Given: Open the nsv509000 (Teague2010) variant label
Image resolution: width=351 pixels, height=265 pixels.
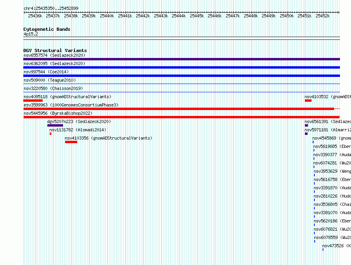Looking at the screenshot, I should [x=50, y=80].
